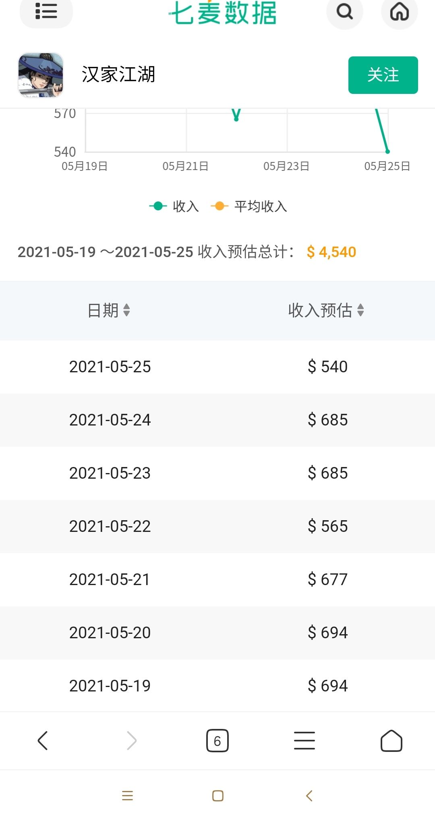Sort the table by 收入预估 column
This screenshot has width=435, height=822.
[326, 310]
